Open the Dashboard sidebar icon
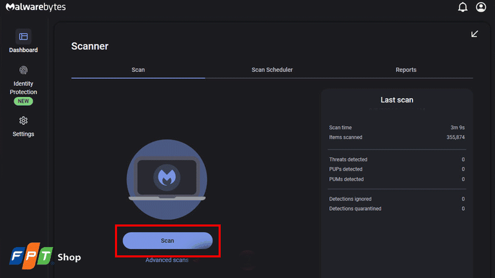Viewport: 495px width, 278px height. pos(24,36)
